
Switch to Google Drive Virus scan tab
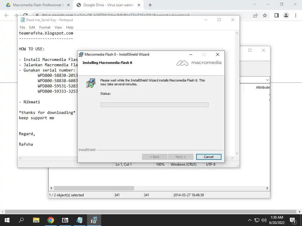point(108,5)
